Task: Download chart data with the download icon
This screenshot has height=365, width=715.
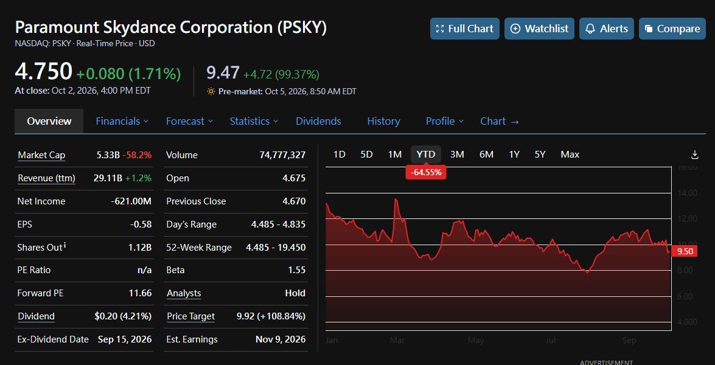Action: (x=694, y=155)
